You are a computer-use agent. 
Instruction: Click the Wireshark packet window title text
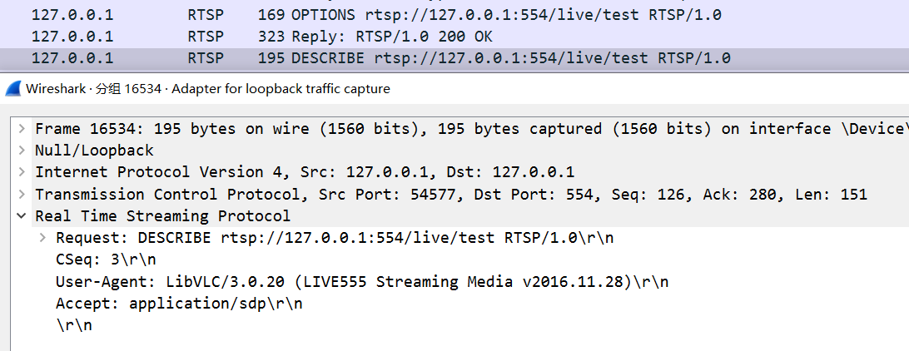(207, 89)
